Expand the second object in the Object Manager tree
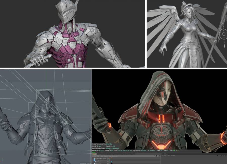This screenshot has height=164, width=227. (93, 160)
